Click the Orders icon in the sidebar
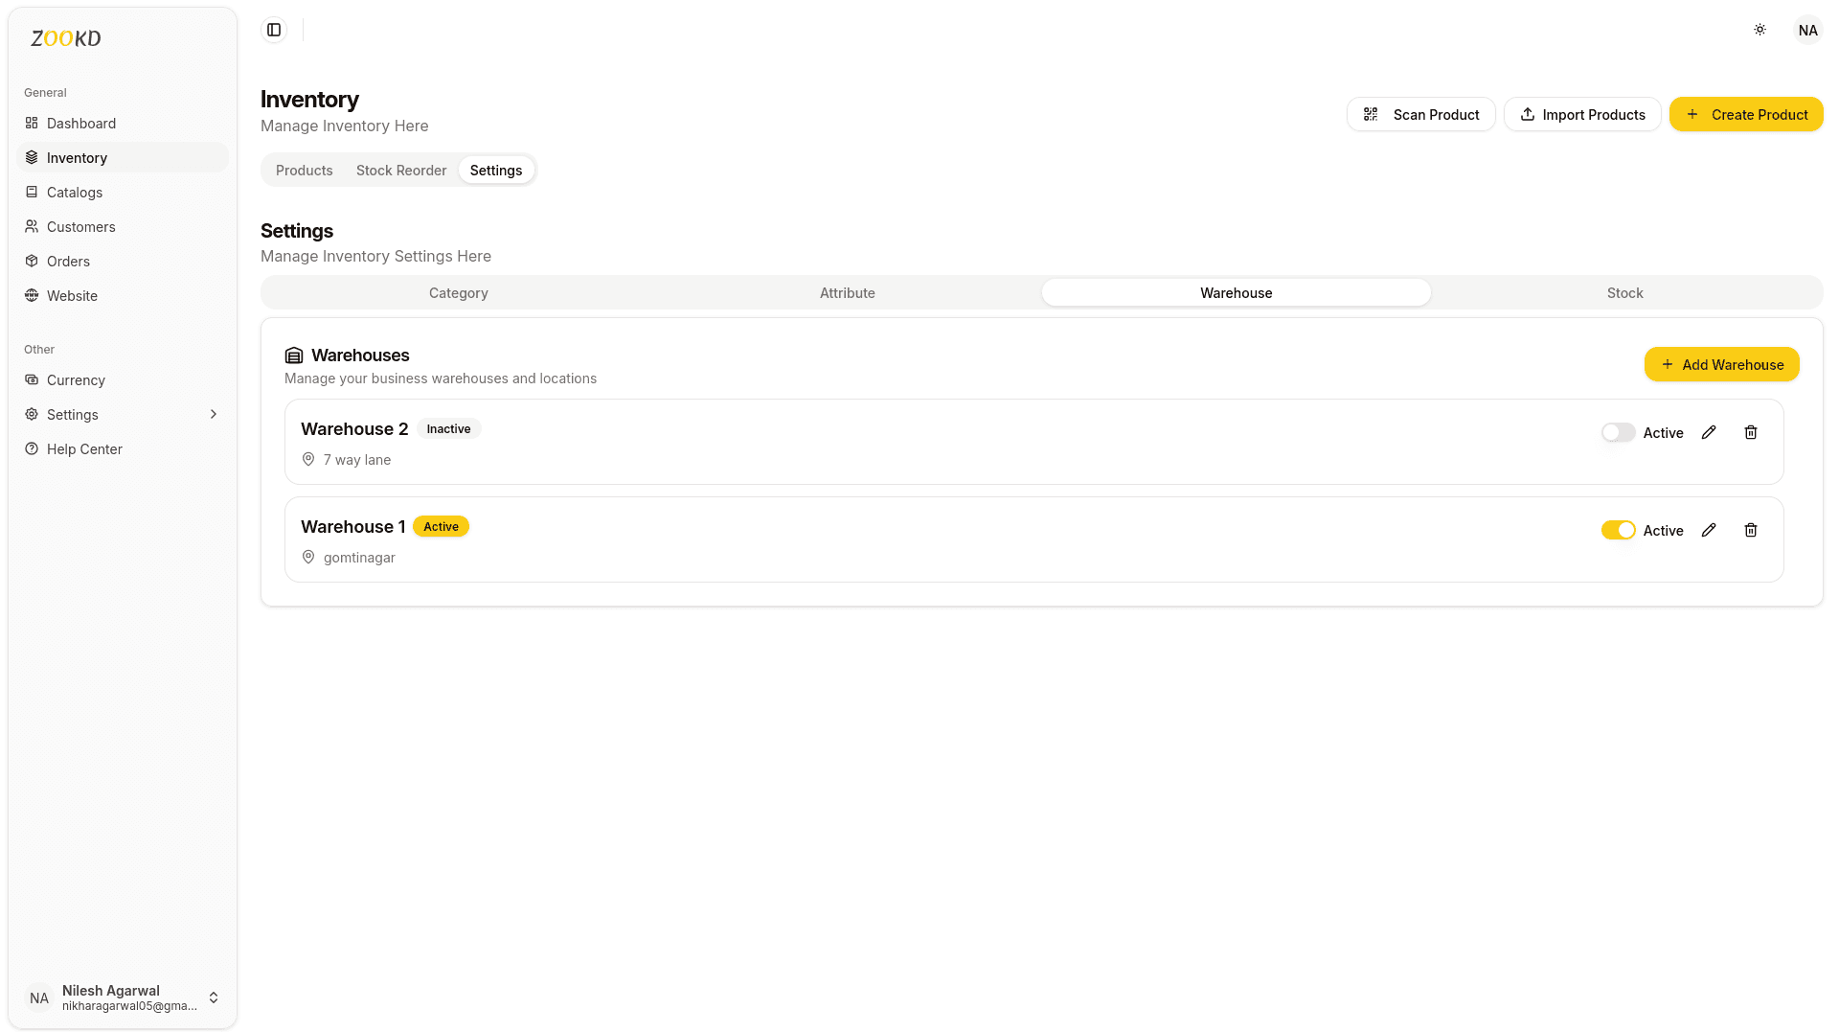Screen dimensions: 1839x1032 tap(31, 261)
